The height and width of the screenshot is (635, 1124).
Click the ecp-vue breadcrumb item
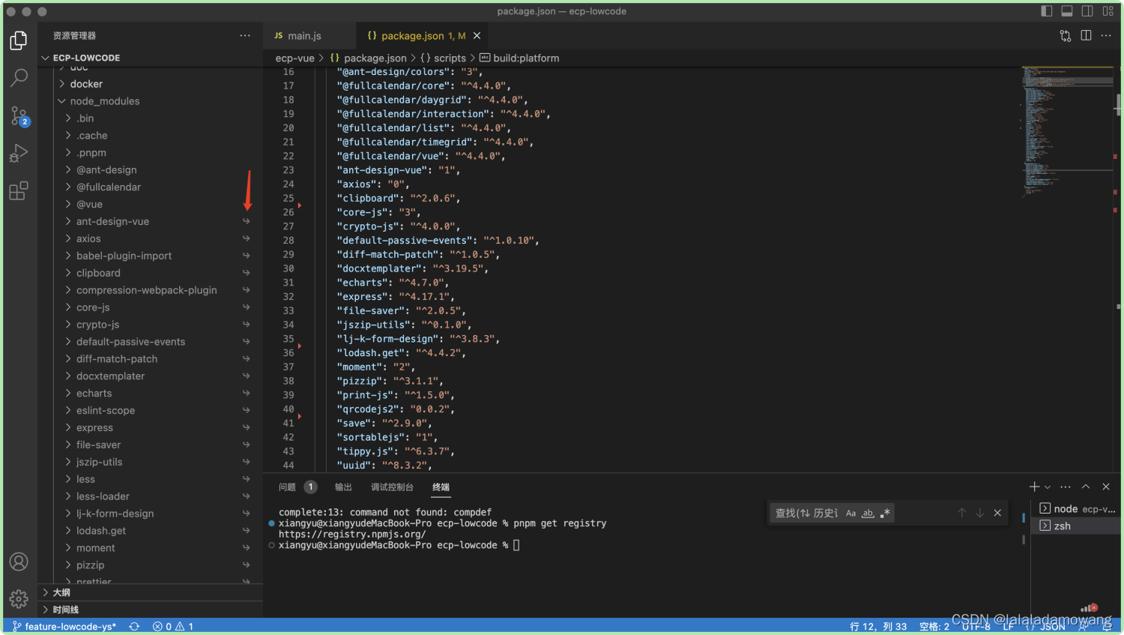294,58
